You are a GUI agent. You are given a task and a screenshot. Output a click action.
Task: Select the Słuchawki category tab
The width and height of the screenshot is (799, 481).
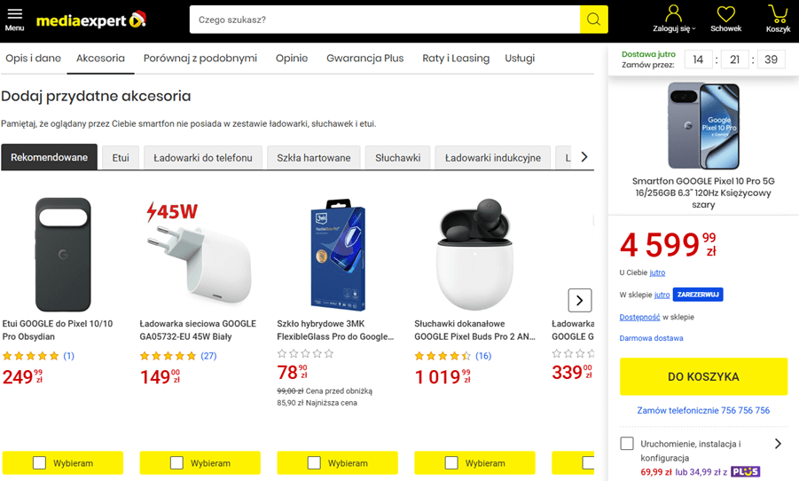pyautogui.click(x=397, y=158)
